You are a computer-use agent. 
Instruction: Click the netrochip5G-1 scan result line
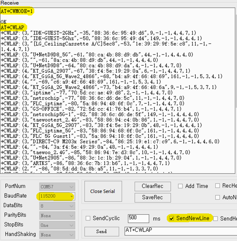100,114
